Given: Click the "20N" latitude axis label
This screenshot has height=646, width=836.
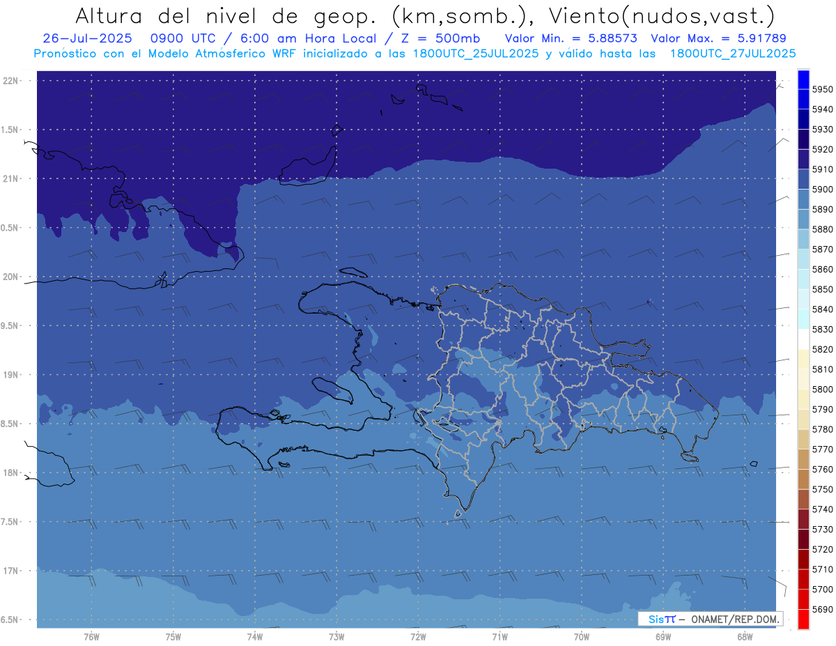Looking at the screenshot, I should [12, 277].
